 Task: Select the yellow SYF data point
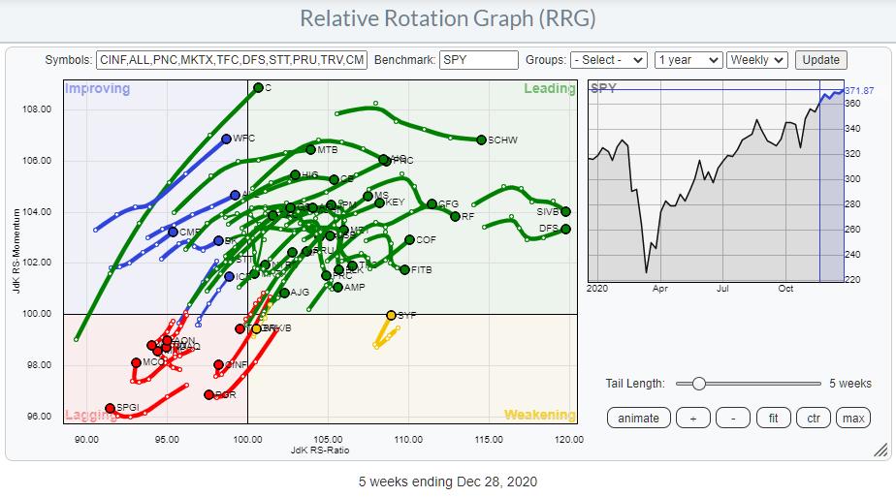point(392,315)
